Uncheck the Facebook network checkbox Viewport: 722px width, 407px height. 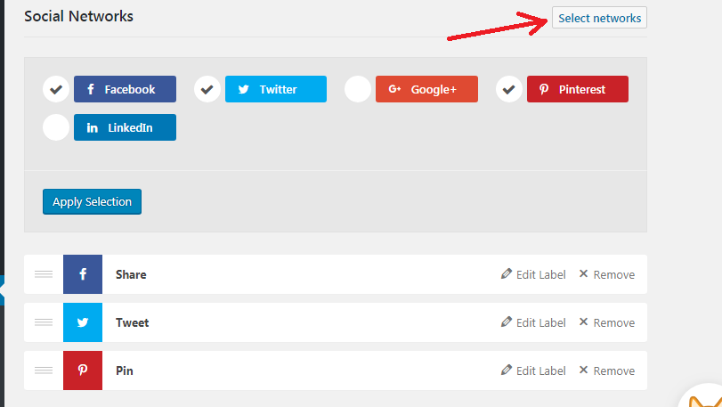56,89
